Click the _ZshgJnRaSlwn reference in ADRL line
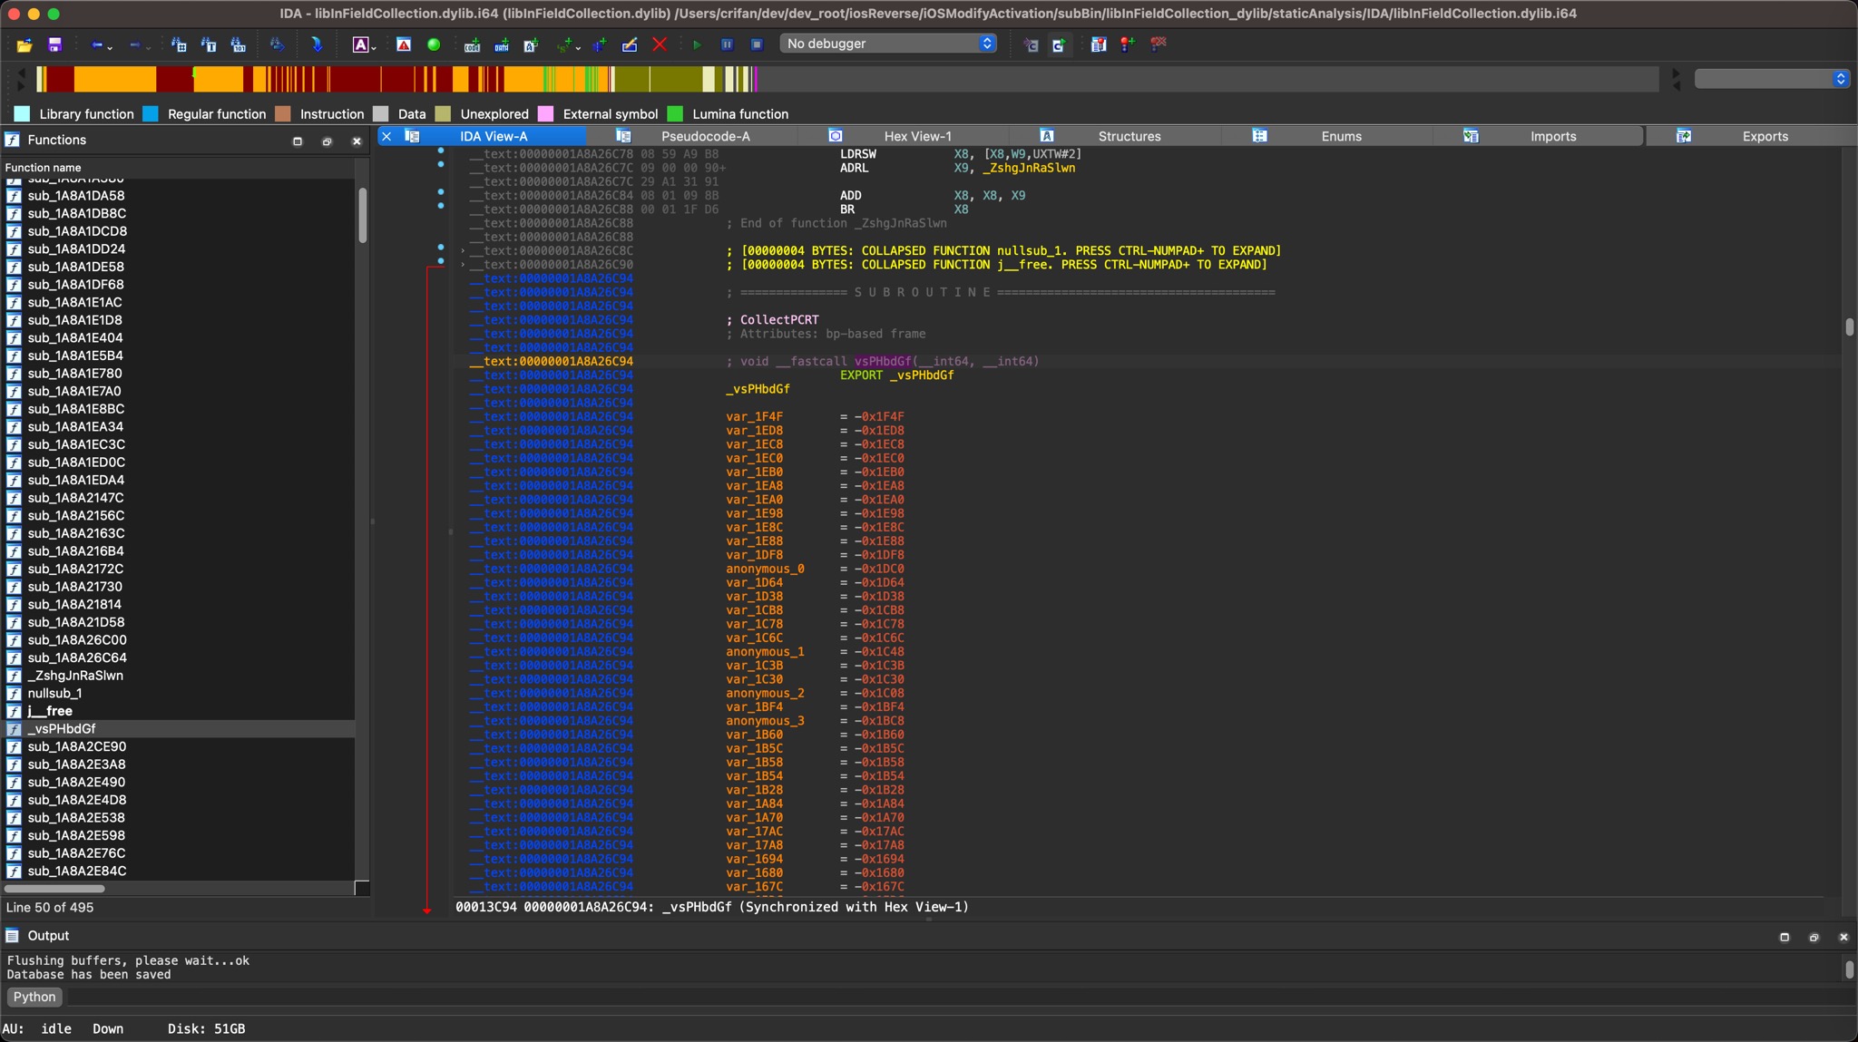 [x=1028, y=168]
